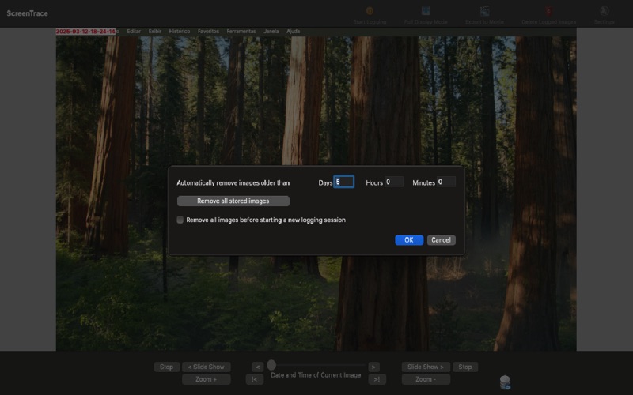Jump to the last image with '>|'
This screenshot has width=633, height=395.
click(x=377, y=379)
